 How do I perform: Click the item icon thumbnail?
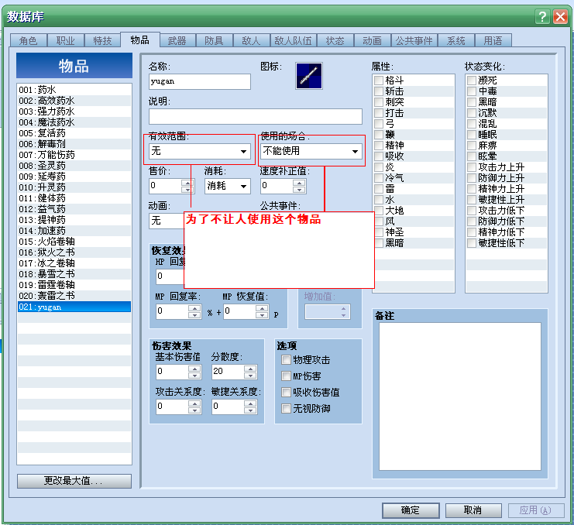tap(308, 76)
